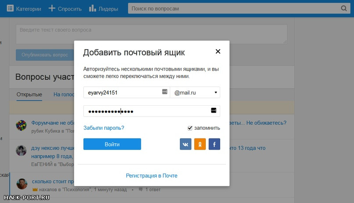Click the Категории list icon
Viewport: 354px width, 203px height.
pos(10,8)
